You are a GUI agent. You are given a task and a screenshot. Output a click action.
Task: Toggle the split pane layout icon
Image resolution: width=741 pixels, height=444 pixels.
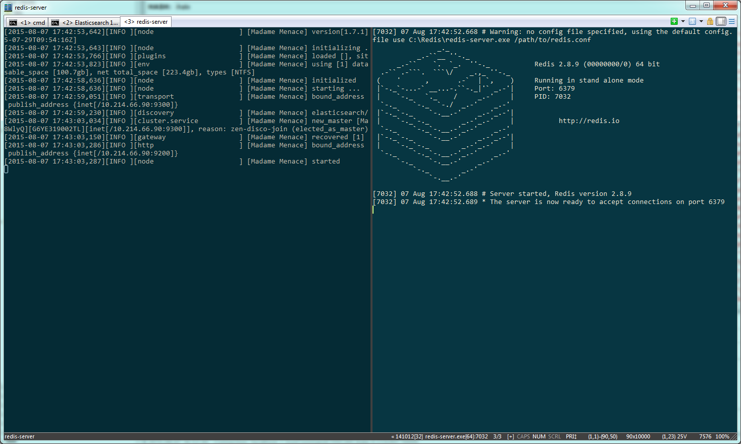point(721,21)
